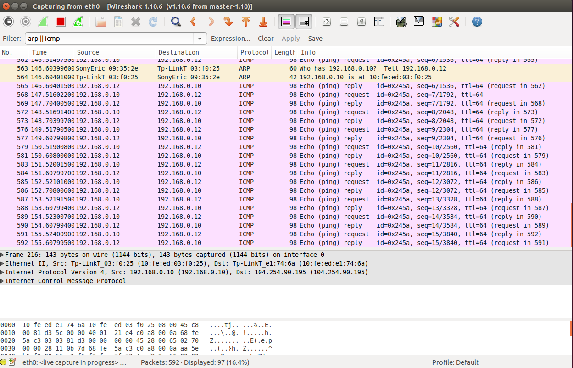Apply the arp || icmp filter
573x368 pixels.
(290, 39)
